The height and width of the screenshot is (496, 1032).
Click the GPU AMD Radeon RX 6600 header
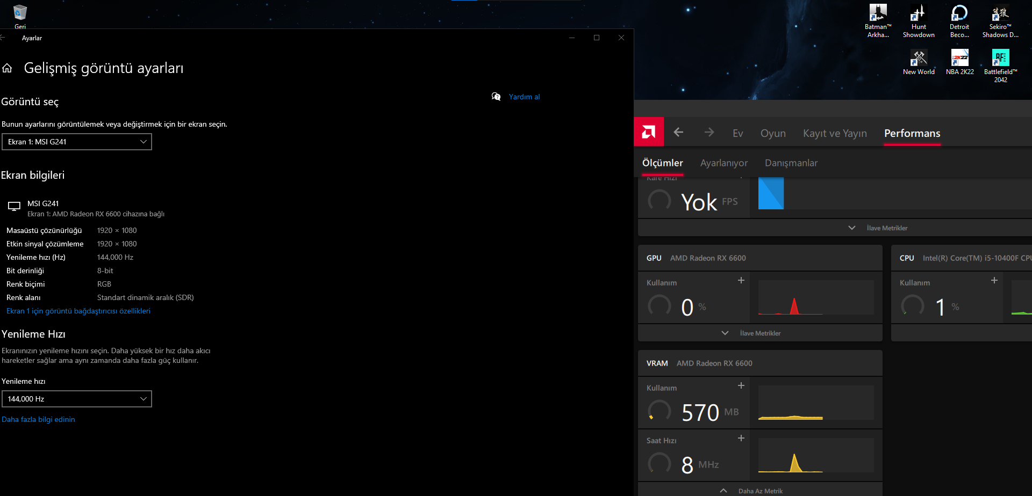760,258
